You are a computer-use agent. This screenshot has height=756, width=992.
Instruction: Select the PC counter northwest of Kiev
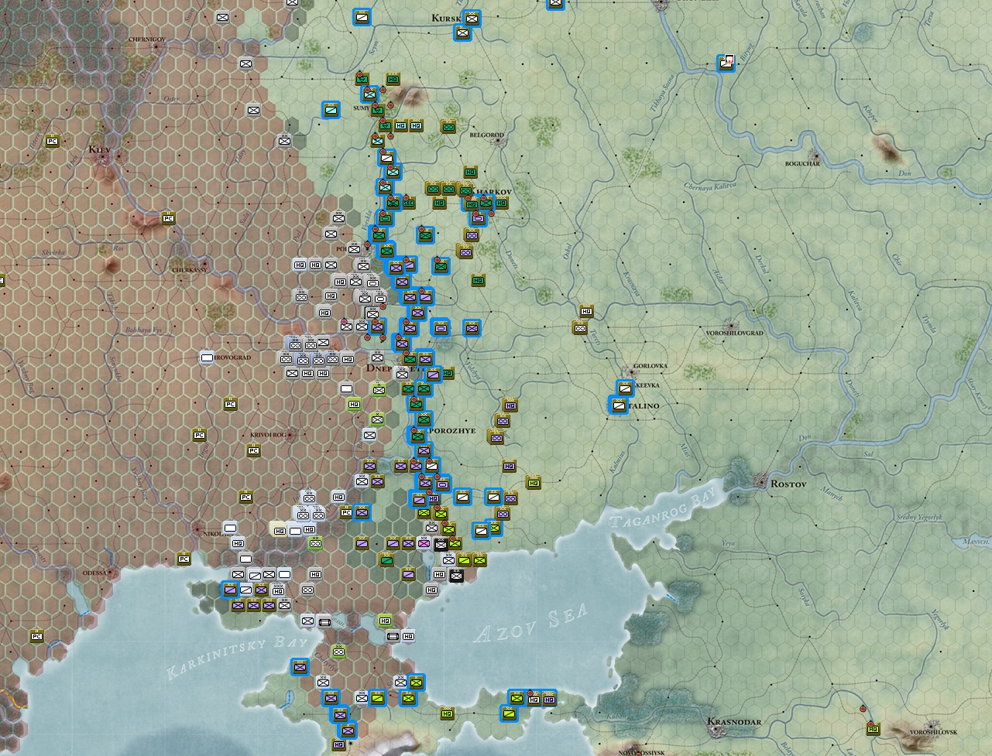53,141
